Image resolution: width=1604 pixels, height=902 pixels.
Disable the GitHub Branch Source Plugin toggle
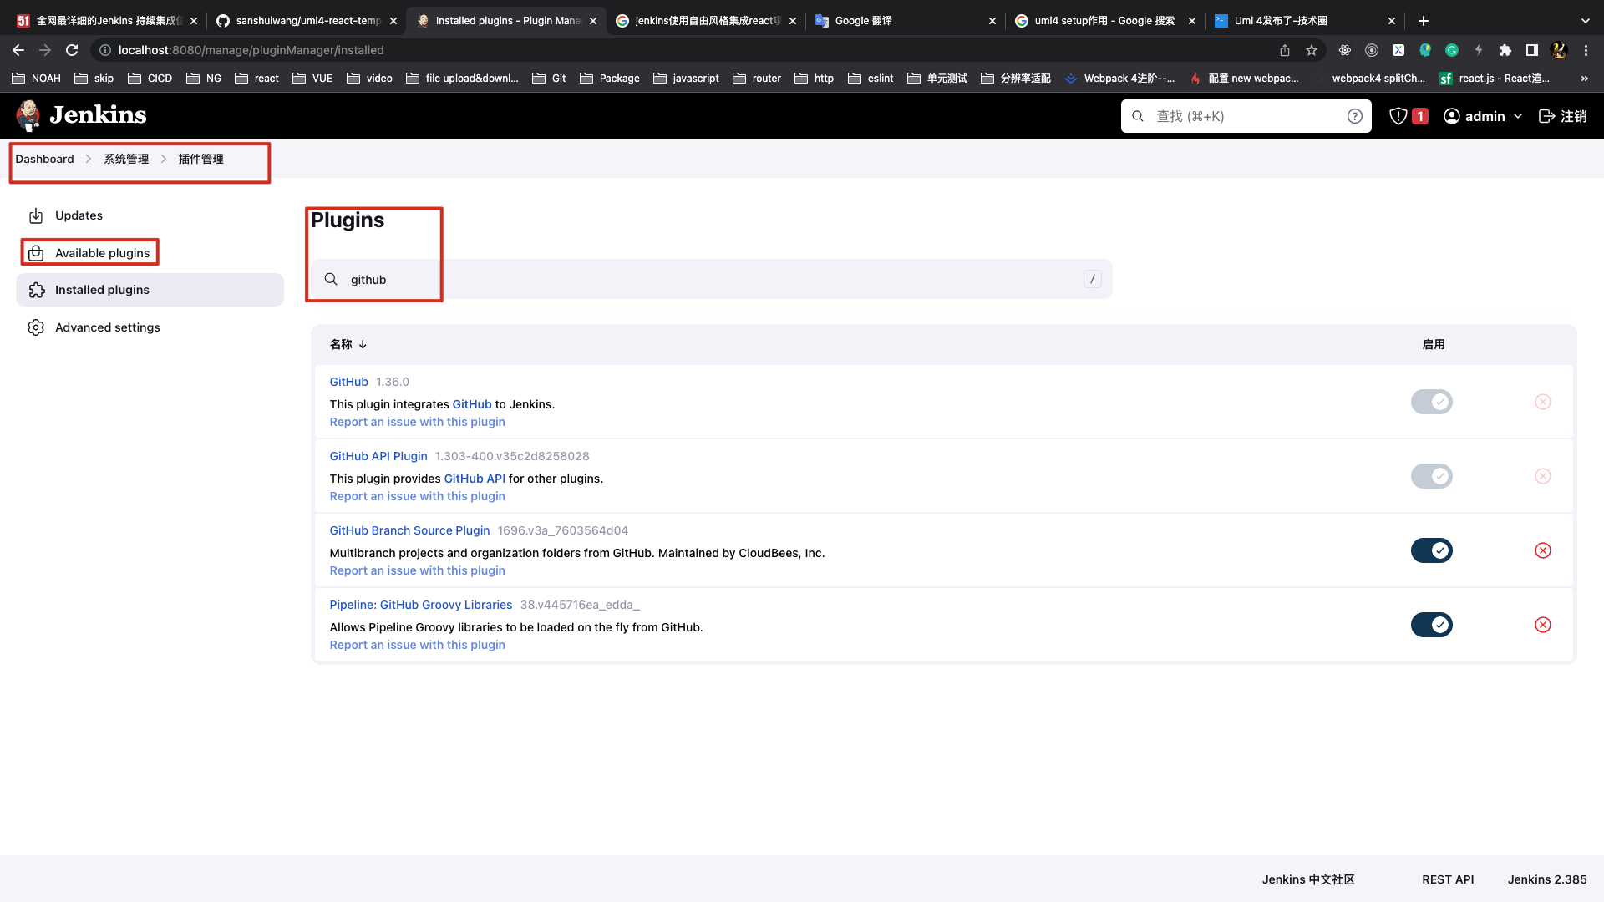coord(1431,550)
